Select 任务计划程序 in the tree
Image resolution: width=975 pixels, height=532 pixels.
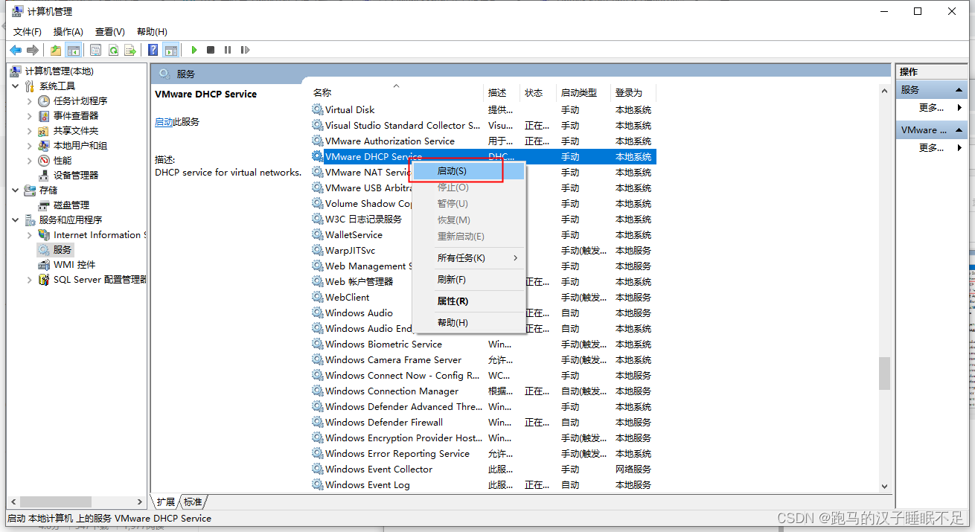[x=80, y=100]
